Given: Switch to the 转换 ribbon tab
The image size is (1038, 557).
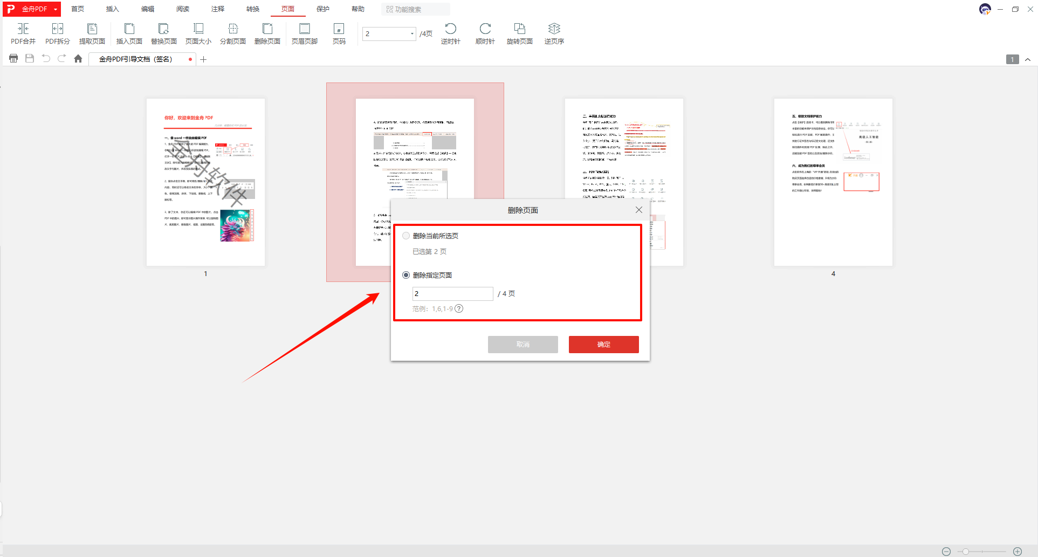Looking at the screenshot, I should [253, 9].
